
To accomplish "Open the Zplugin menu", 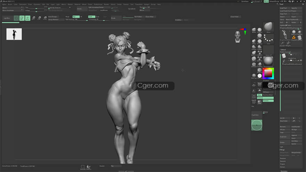I will (x=146, y=4).
